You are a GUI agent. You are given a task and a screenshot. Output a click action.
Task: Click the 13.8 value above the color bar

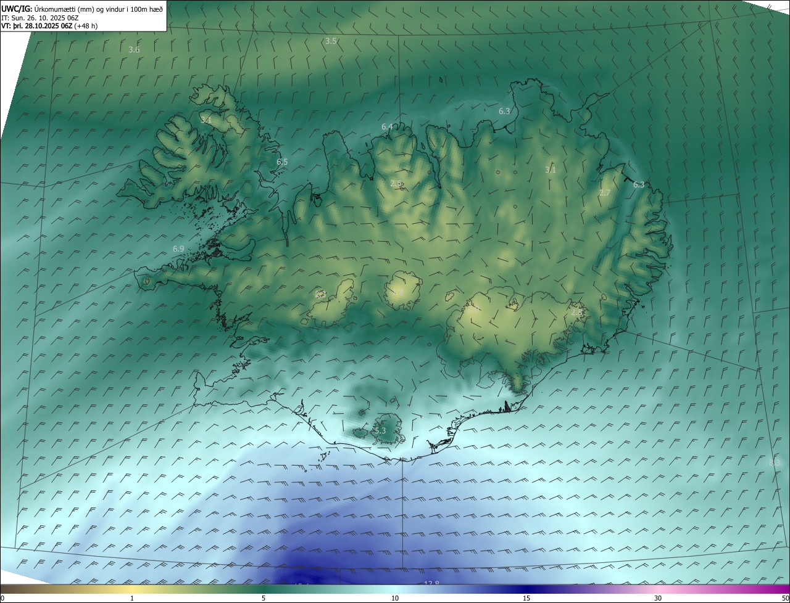point(431,583)
